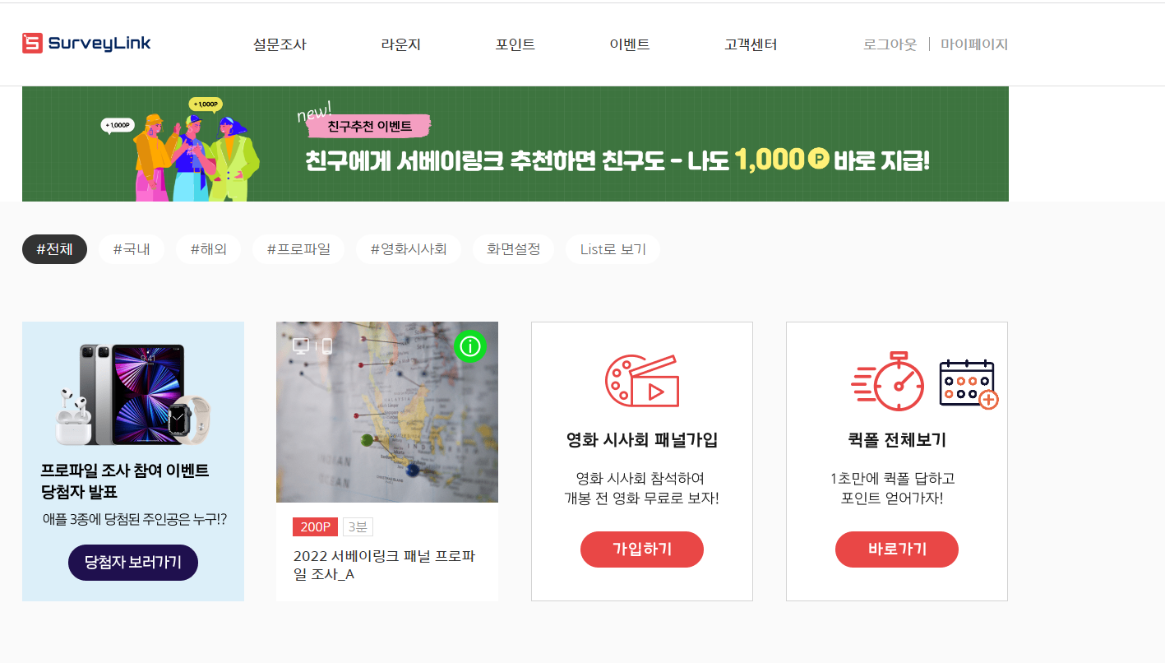Select the #국내 filter tag
The height and width of the screenshot is (663, 1165).
pos(132,249)
